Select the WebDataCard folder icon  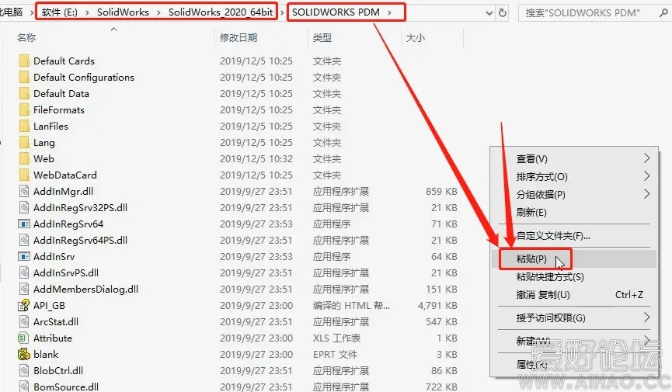pyautogui.click(x=23, y=175)
